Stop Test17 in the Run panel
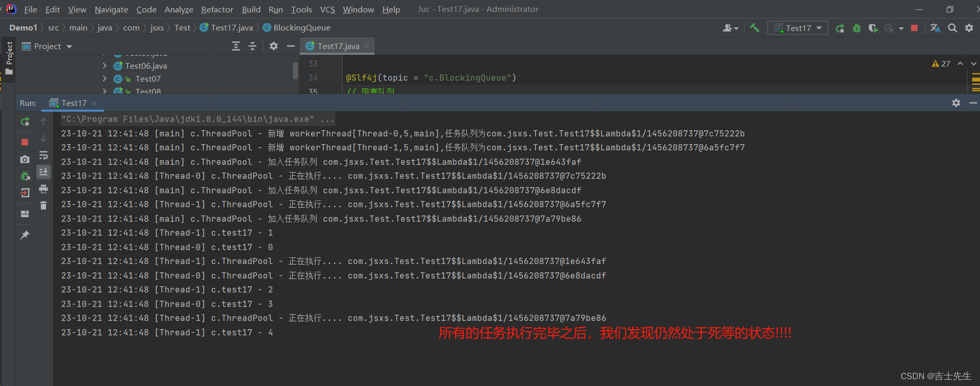This screenshot has height=386, width=980. click(25, 142)
